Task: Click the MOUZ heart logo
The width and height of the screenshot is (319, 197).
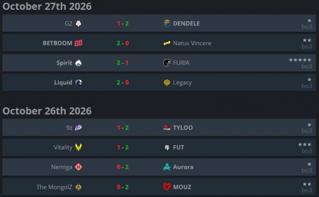Action: [167, 187]
